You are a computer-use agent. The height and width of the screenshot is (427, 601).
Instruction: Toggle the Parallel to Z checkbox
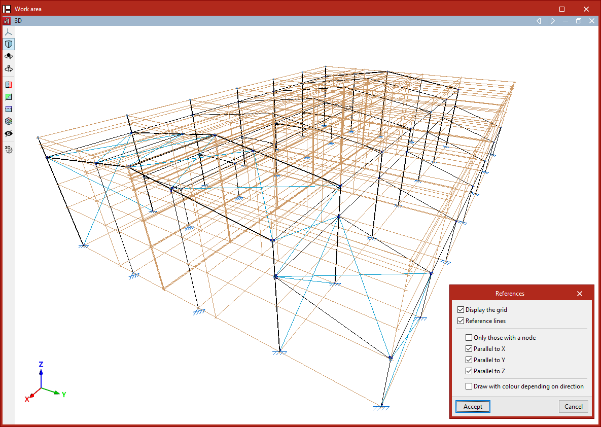469,371
